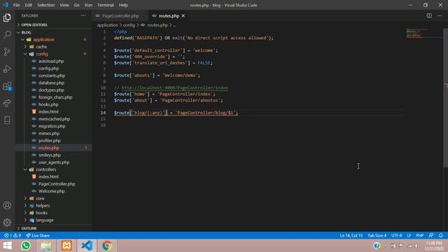Open the Explorer view in activity bar
The height and width of the screenshot is (252, 448).
point(7,17)
